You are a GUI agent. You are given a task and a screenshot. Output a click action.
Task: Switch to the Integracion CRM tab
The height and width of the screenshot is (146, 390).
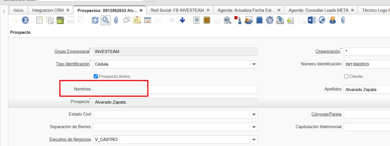[48, 10]
